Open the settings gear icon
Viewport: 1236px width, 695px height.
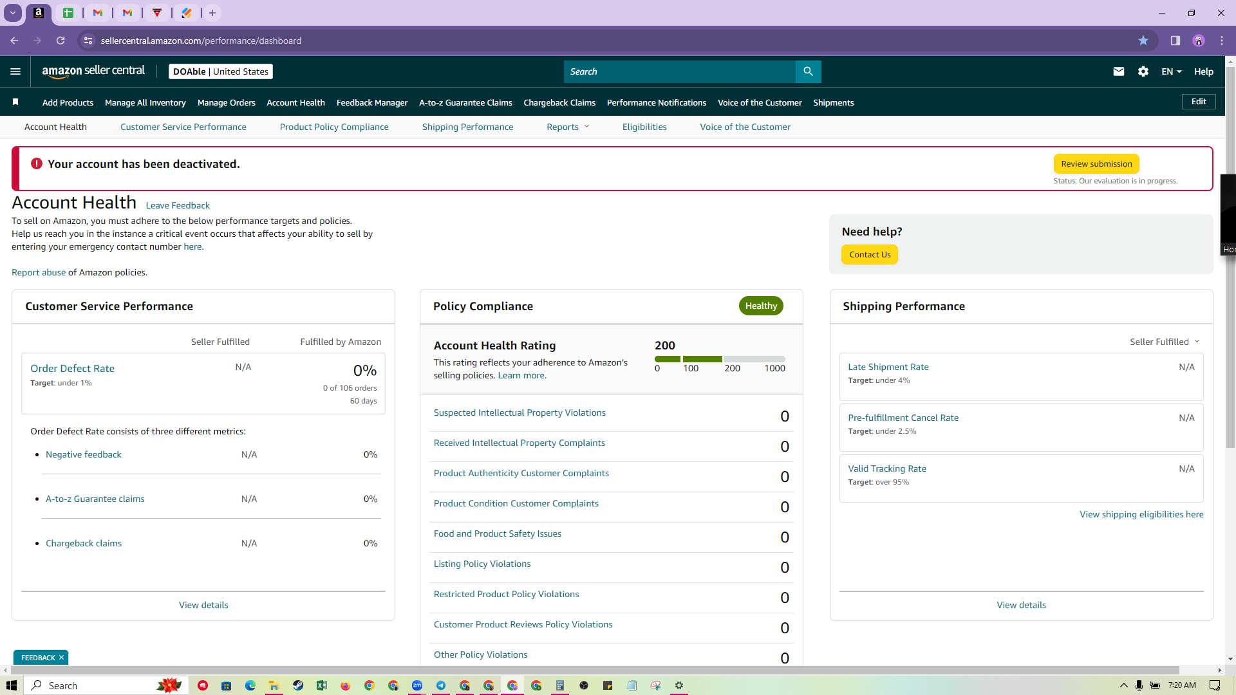click(1143, 71)
